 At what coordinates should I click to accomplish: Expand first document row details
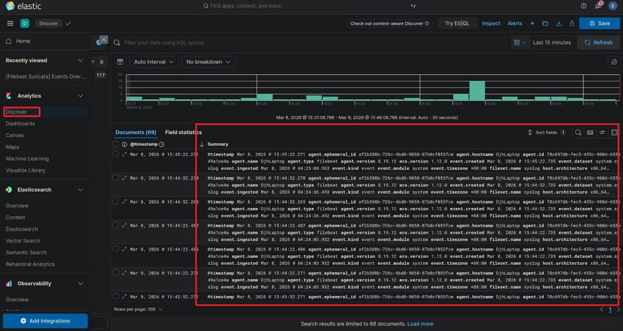[x=124, y=154]
